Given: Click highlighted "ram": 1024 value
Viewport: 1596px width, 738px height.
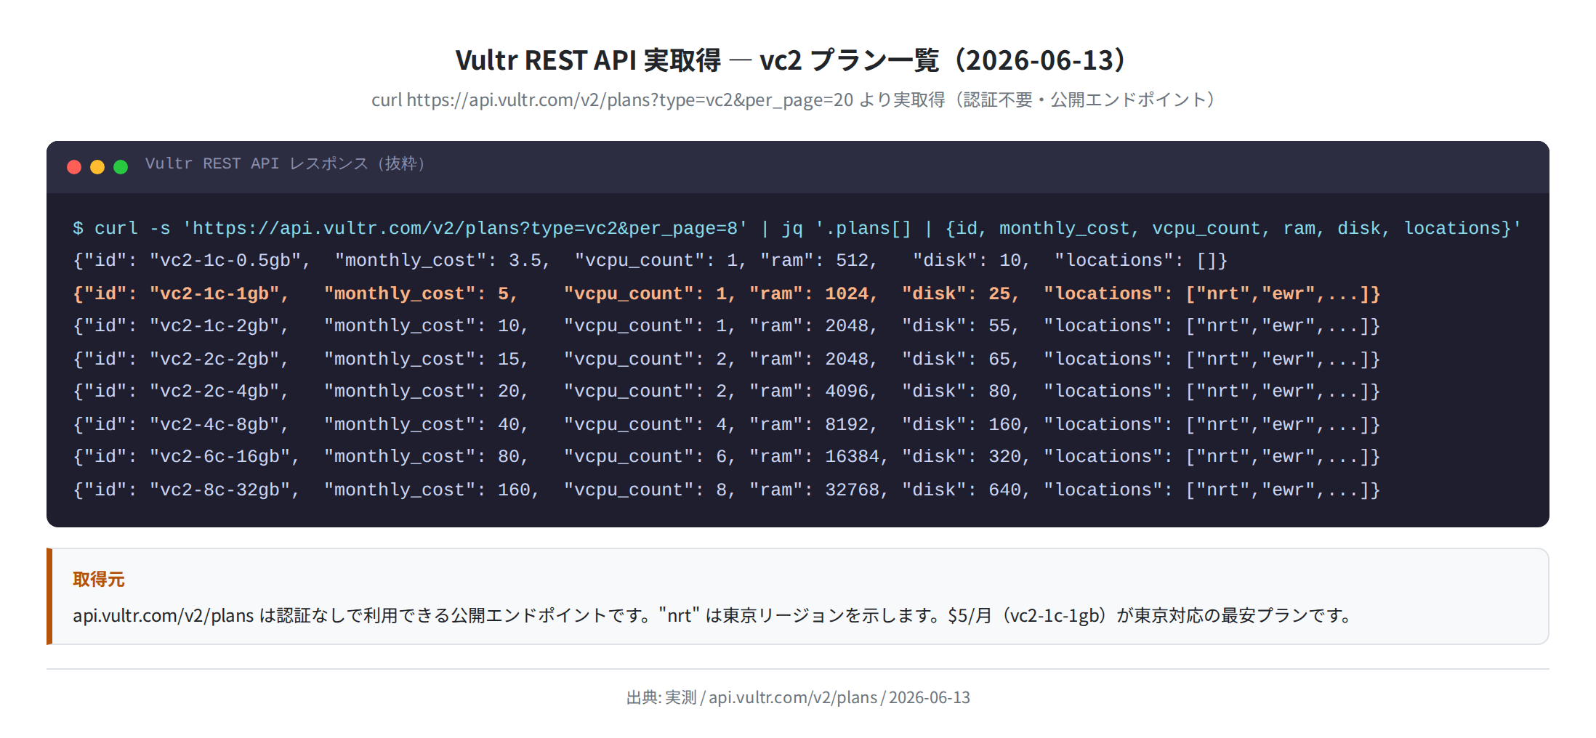Looking at the screenshot, I should 847,294.
